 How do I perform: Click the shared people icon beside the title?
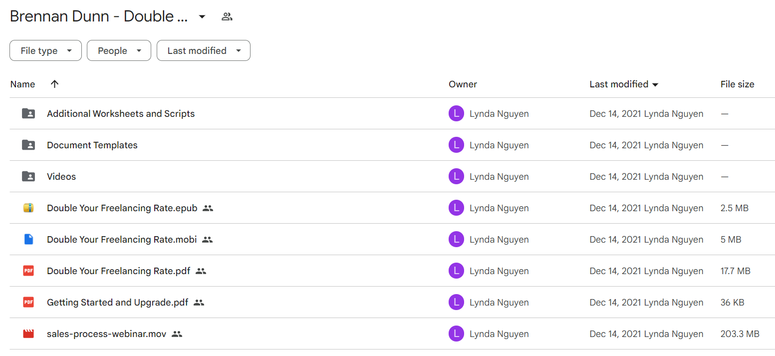(x=227, y=16)
